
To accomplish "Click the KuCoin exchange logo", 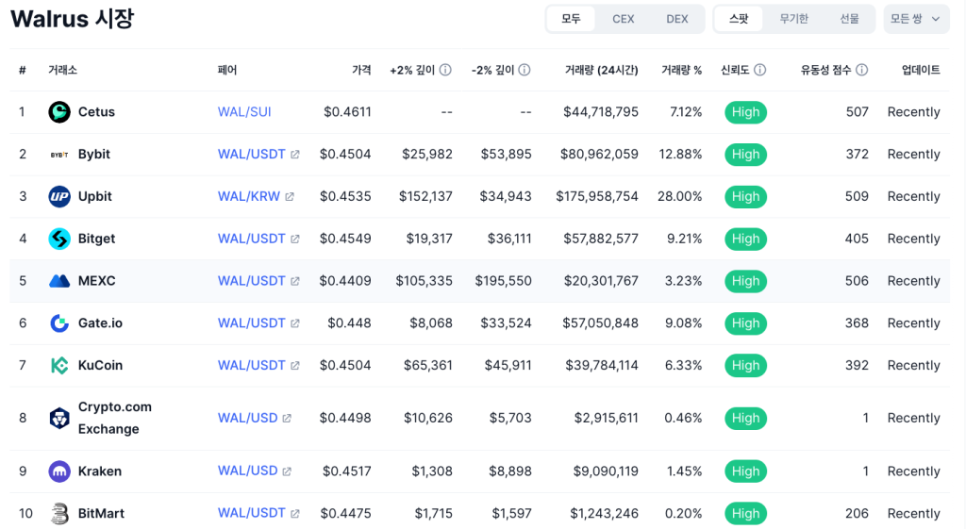I will (59, 366).
